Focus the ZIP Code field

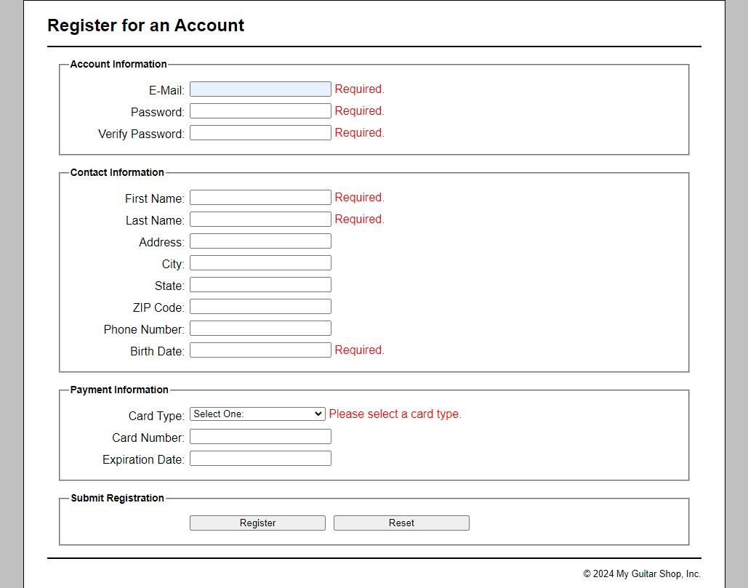tap(260, 307)
